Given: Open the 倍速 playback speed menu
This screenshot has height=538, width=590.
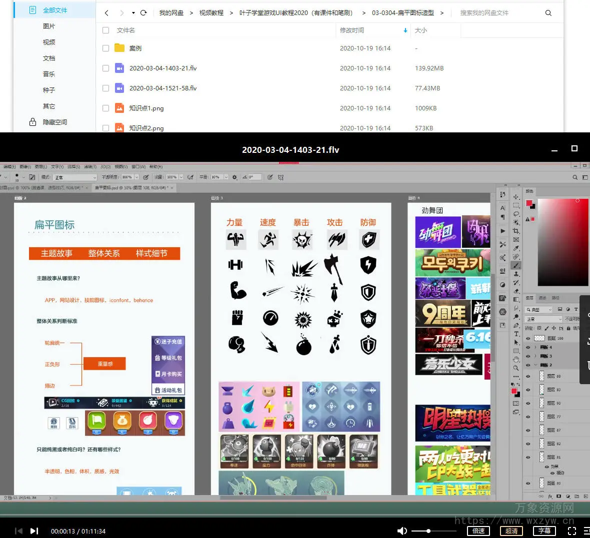Looking at the screenshot, I should [x=478, y=531].
